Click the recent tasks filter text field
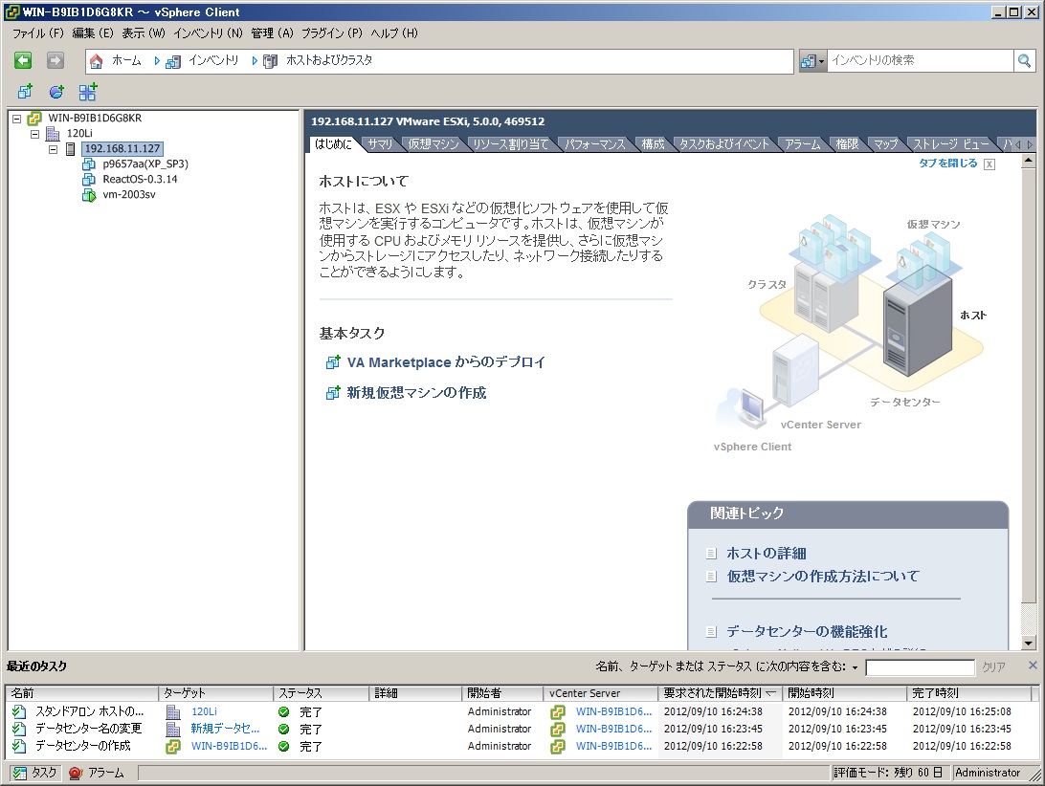The height and width of the screenshot is (786, 1045). [921, 667]
